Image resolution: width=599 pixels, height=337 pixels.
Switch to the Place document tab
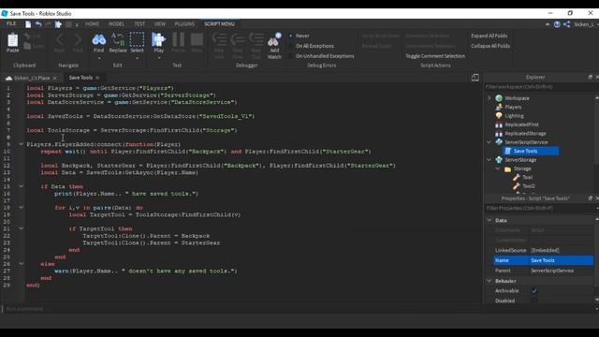pyautogui.click(x=32, y=78)
